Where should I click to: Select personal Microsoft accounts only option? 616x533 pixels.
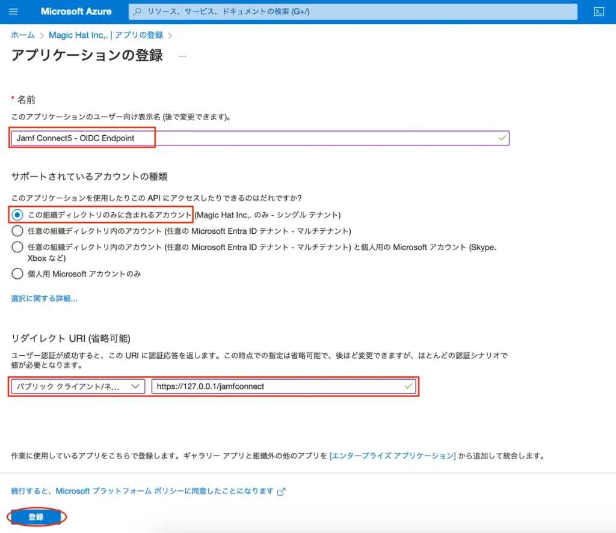17,274
